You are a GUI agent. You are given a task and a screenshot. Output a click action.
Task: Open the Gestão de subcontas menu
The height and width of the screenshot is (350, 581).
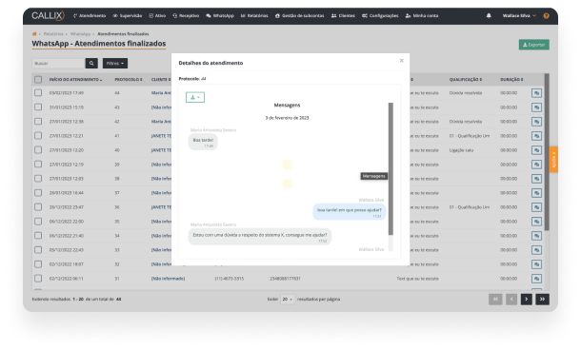tap(299, 15)
